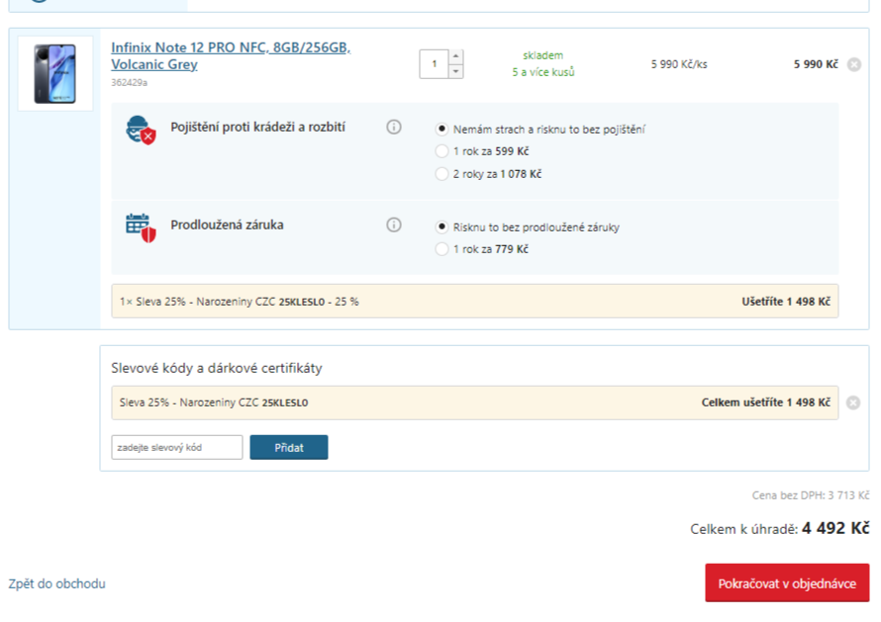Image resolution: width=881 pixels, height=622 pixels.
Task: Open info icon for theft and breakage insurance
Action: [x=394, y=127]
